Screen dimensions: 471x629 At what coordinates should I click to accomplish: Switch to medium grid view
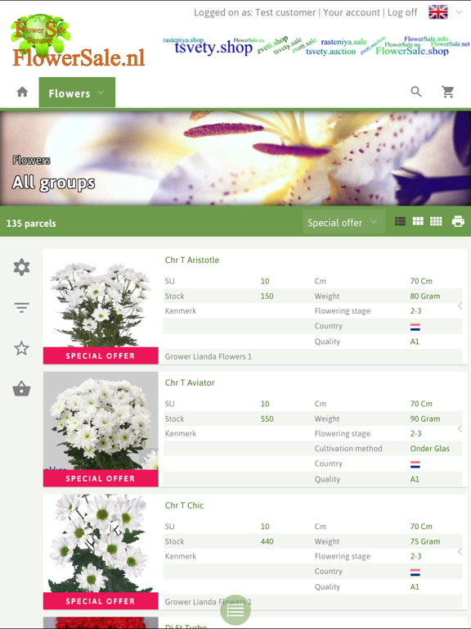418,221
